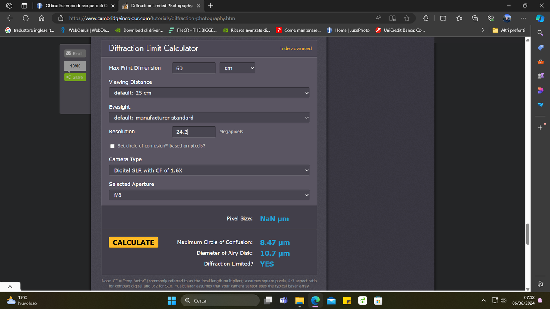Click the hide advanced link
Screen dimensions: 550x309
[296, 48]
